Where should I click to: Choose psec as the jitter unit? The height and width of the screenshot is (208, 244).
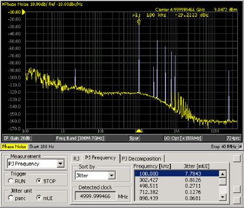(x=11, y=198)
